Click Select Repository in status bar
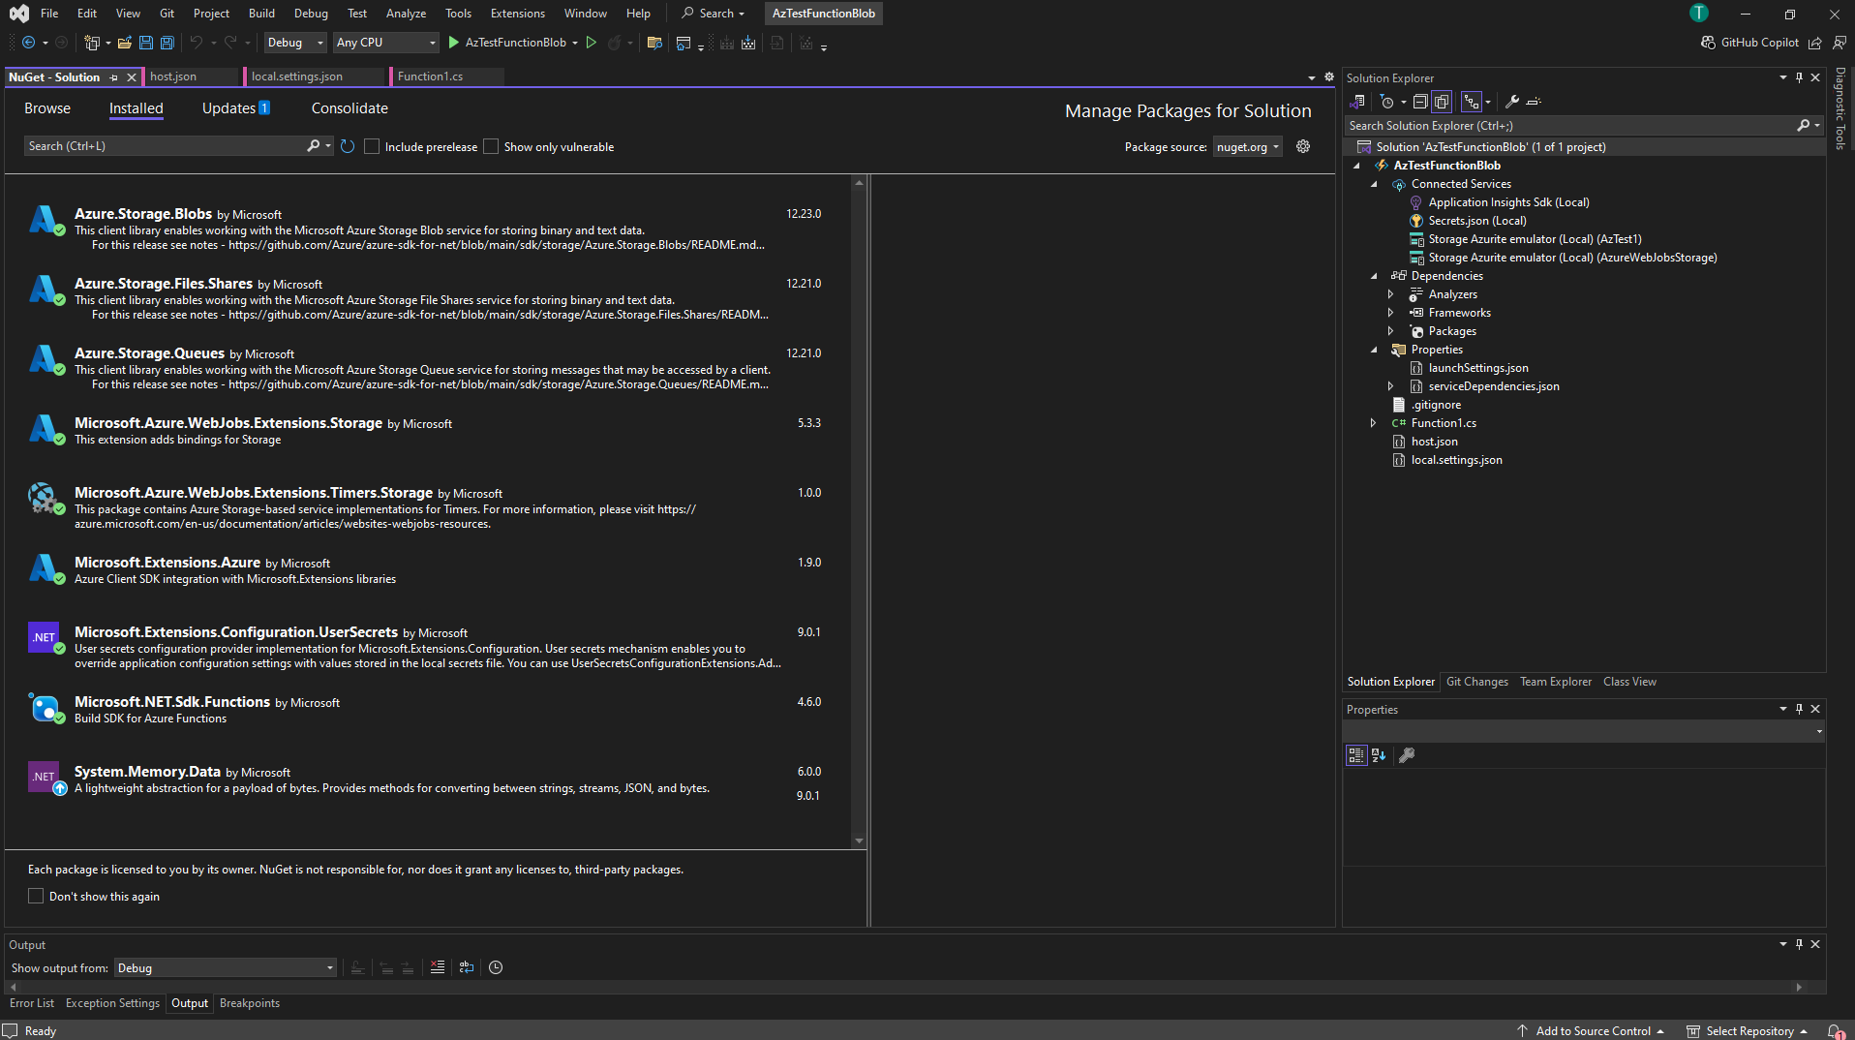 point(1749,1031)
